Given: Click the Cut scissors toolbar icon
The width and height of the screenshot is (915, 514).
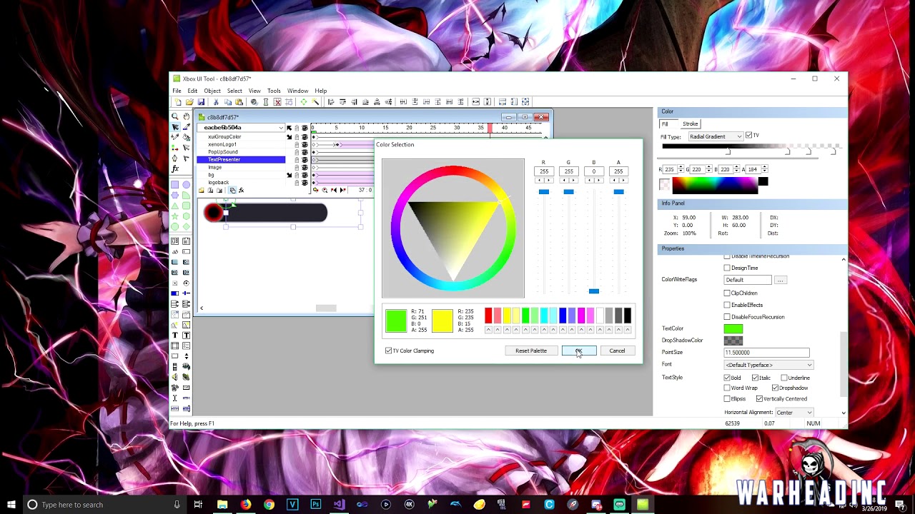Looking at the screenshot, I should coord(216,102).
